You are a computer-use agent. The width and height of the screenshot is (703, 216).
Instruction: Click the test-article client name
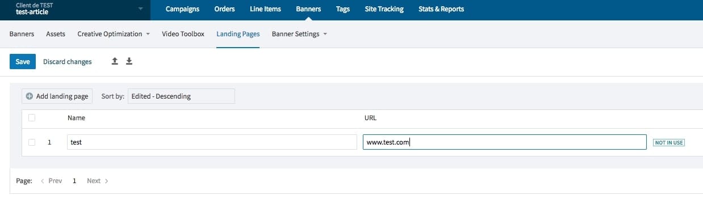[x=32, y=12]
